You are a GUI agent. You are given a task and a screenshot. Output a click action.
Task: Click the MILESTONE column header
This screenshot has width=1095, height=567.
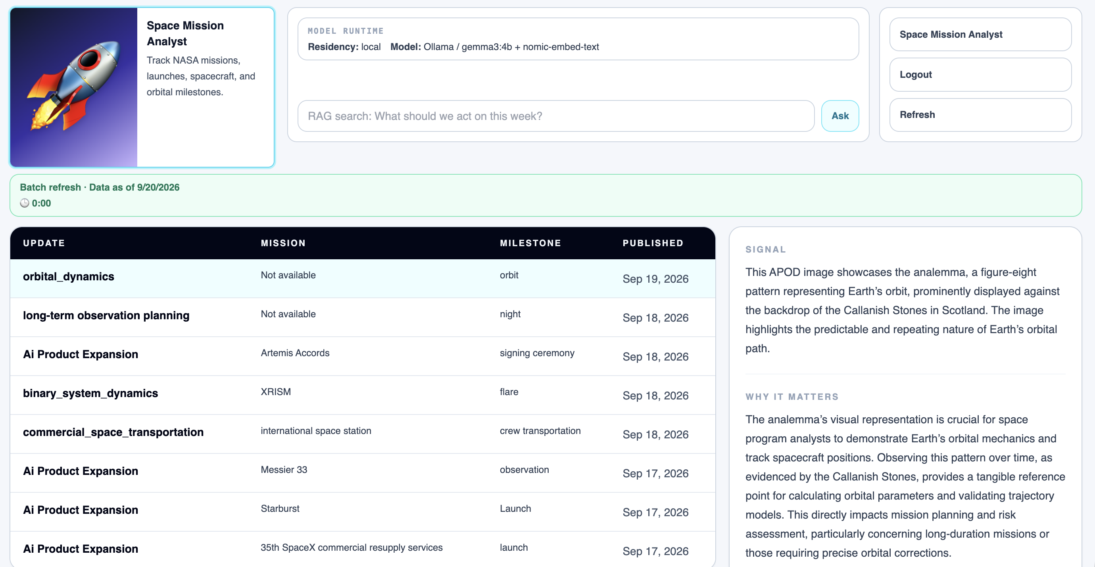click(530, 243)
